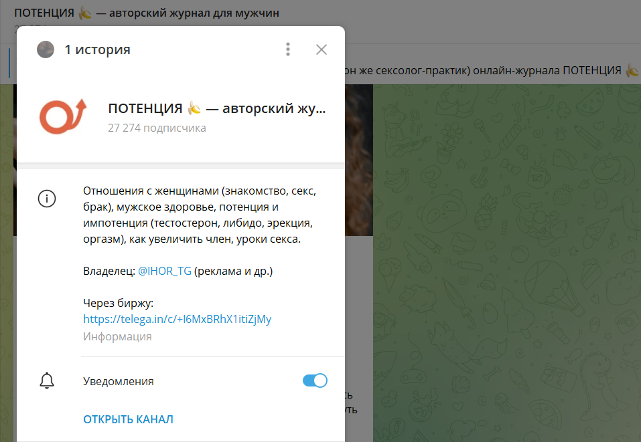Click ОТКРЫТЬ КАНАЛ to open the channel
Viewport: 641px width, 442px height.
128,419
